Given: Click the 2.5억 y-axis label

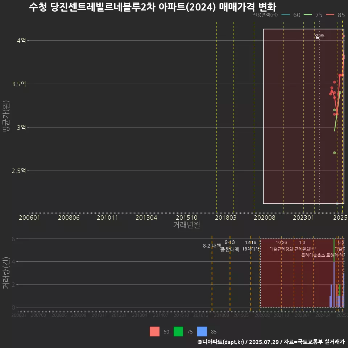Looking at the screenshot, I should 19,171.
